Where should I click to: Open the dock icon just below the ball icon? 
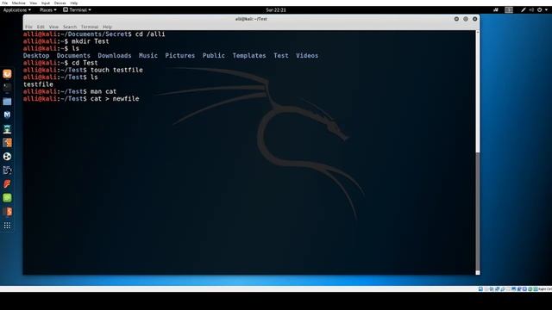point(7,170)
